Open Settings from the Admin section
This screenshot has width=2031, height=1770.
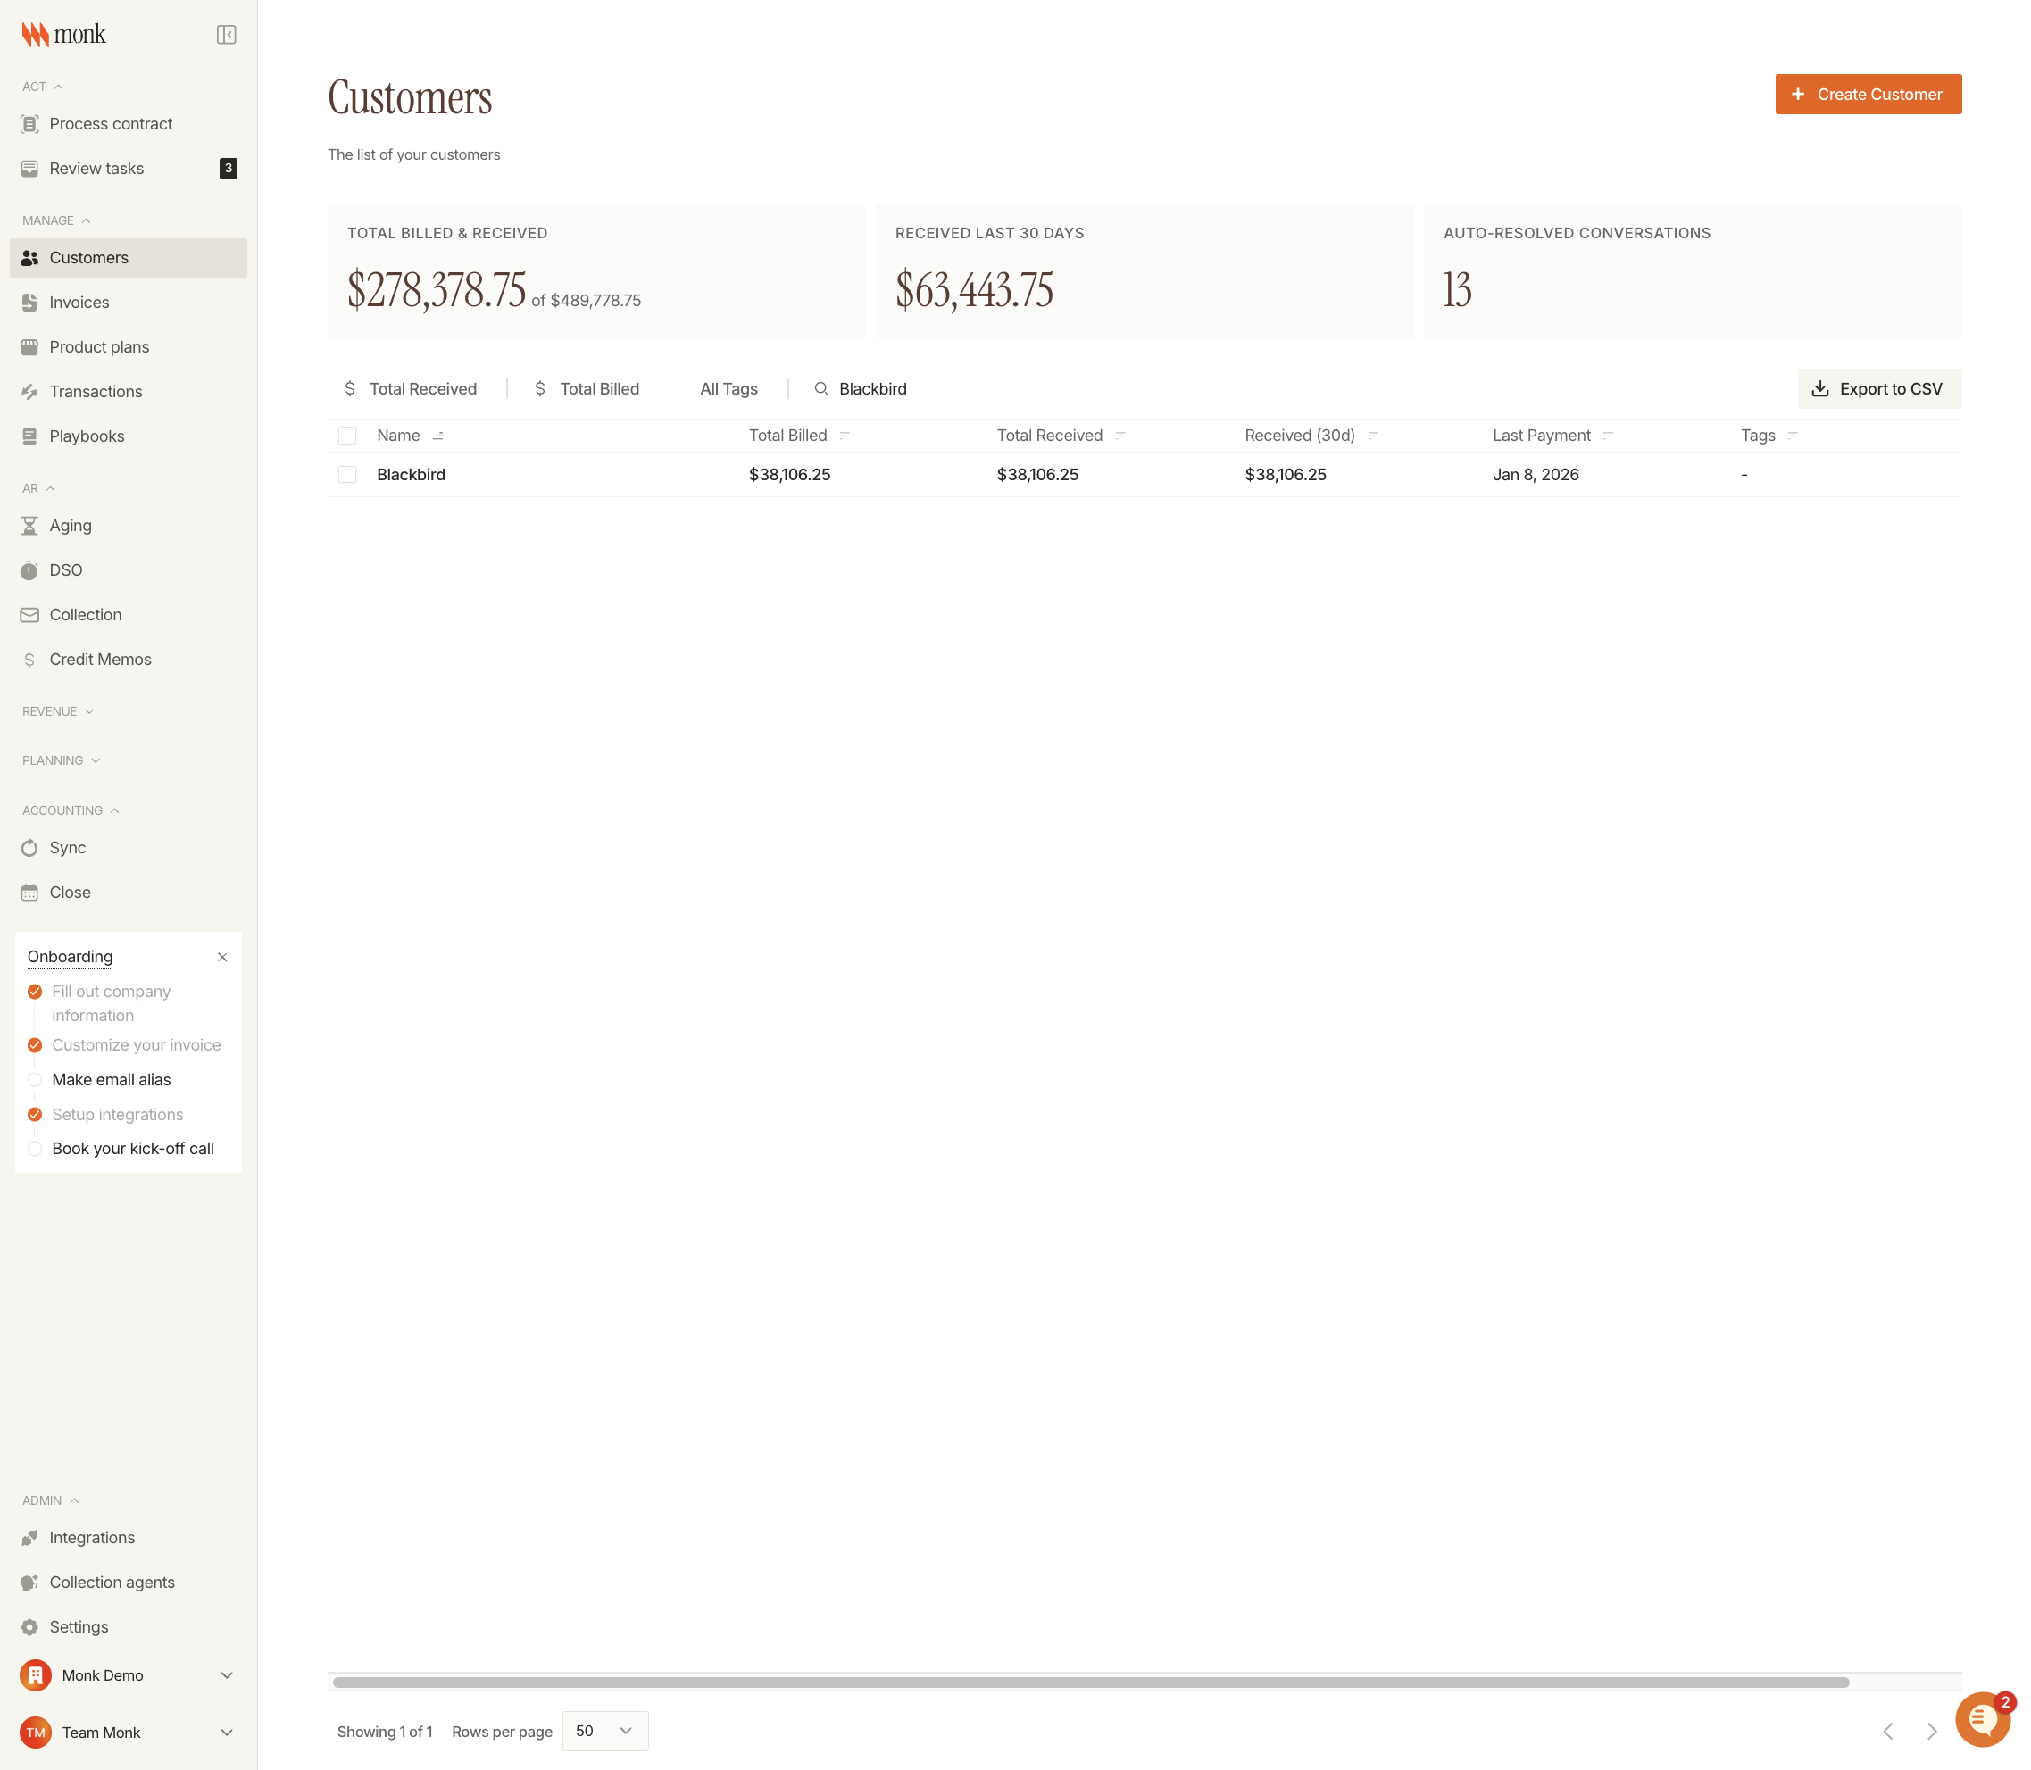click(x=78, y=1625)
